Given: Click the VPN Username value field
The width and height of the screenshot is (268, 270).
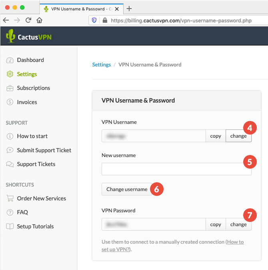Looking at the screenshot, I should pyautogui.click(x=154, y=136).
